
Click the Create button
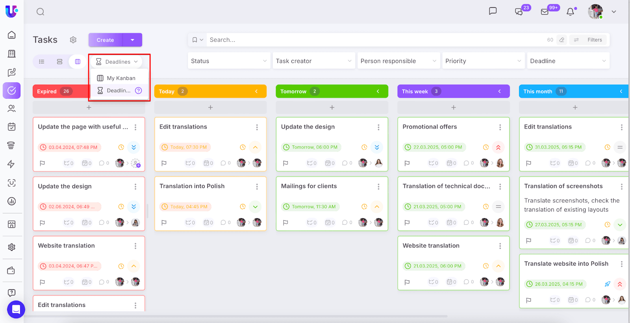[x=106, y=40]
